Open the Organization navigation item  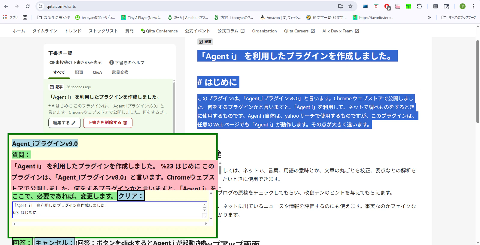point(264,31)
